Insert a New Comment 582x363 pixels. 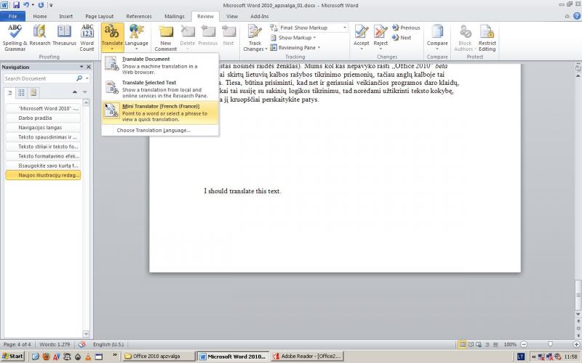[166, 38]
